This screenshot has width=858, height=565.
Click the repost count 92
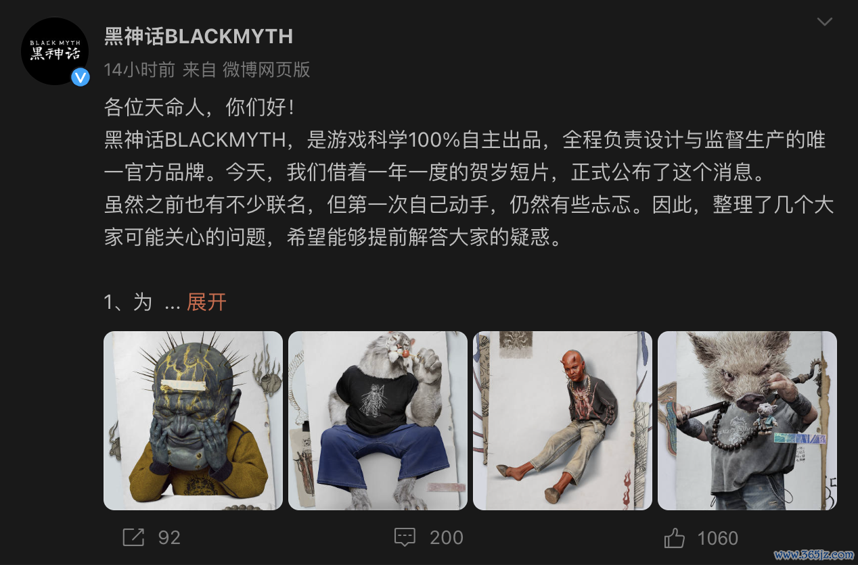[169, 538]
